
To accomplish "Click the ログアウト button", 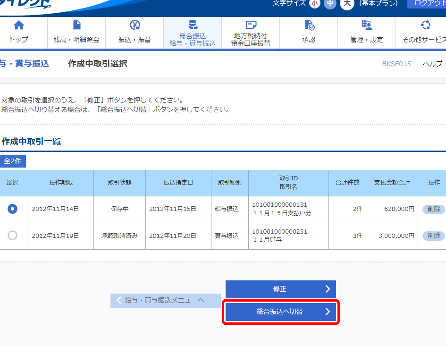I will tap(427, 3).
